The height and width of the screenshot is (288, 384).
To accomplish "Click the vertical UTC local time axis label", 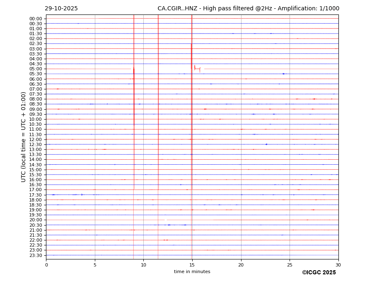I will point(24,137).
